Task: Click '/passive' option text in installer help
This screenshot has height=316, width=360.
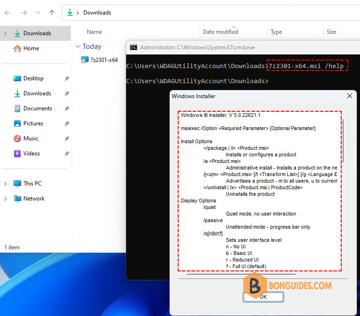Action: [x=213, y=220]
